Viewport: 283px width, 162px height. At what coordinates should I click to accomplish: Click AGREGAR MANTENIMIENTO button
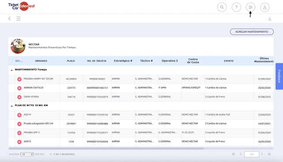[x=252, y=32]
